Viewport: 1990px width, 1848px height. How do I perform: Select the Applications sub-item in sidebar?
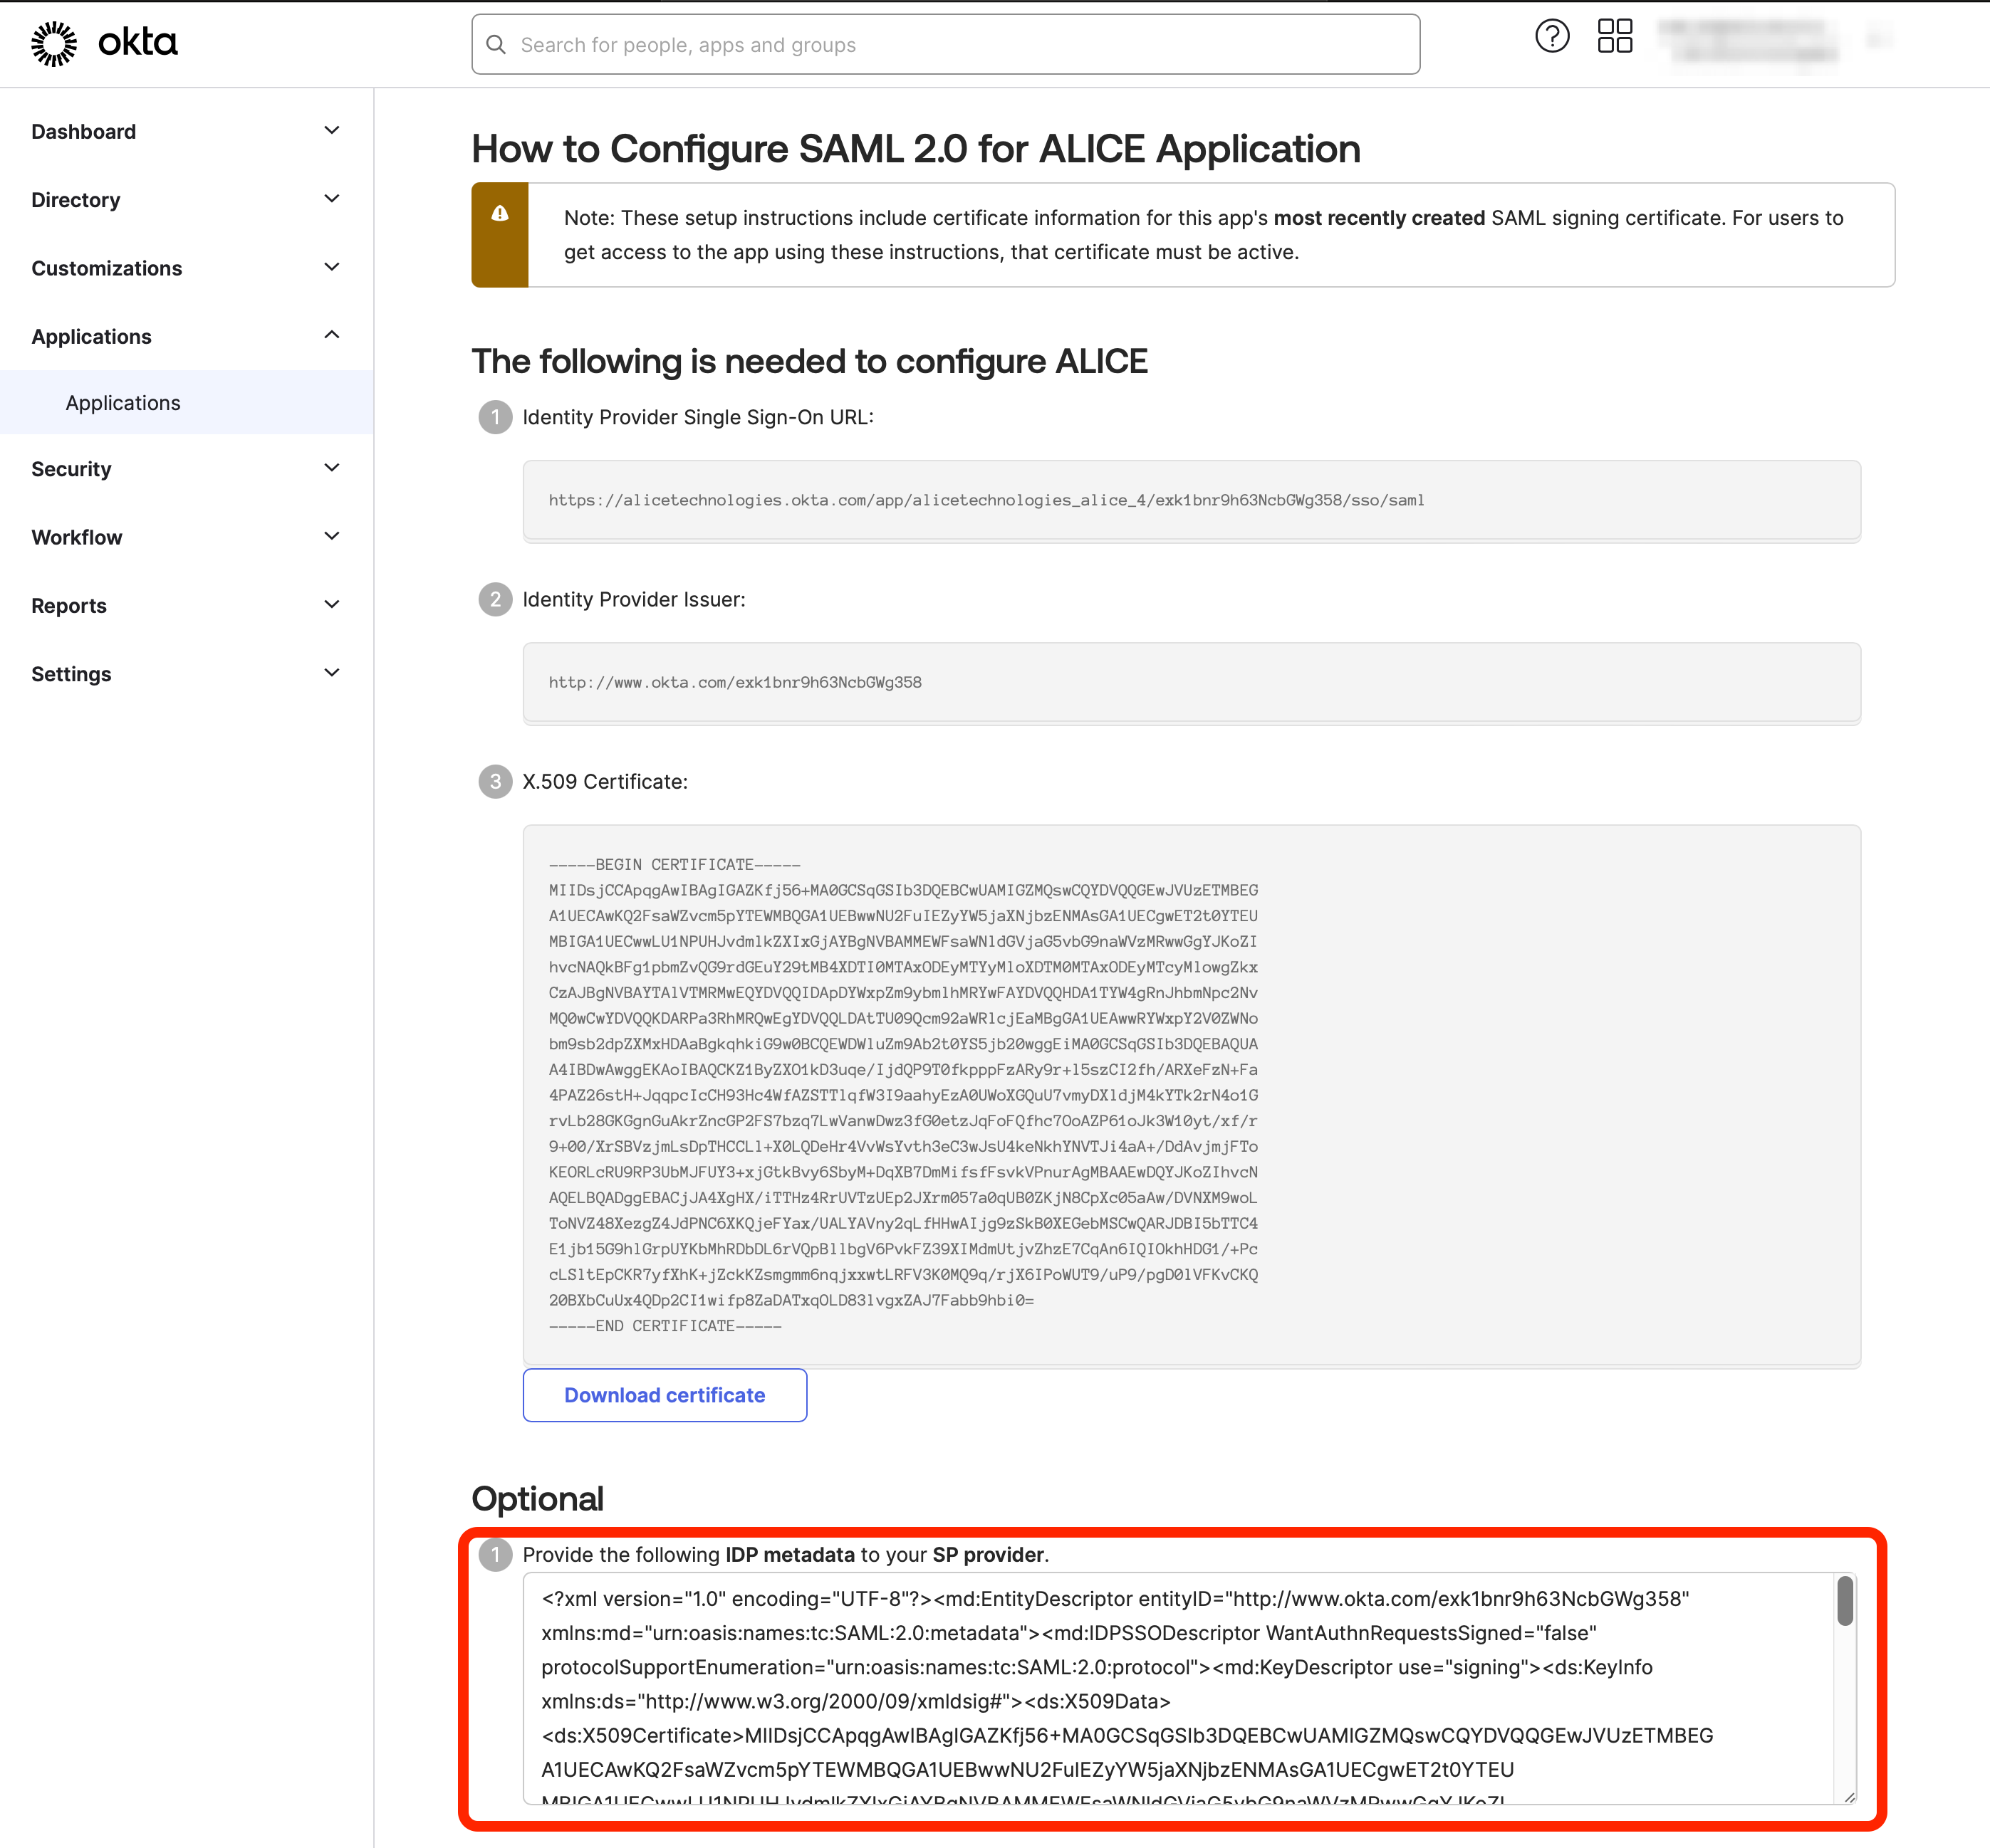point(186,402)
